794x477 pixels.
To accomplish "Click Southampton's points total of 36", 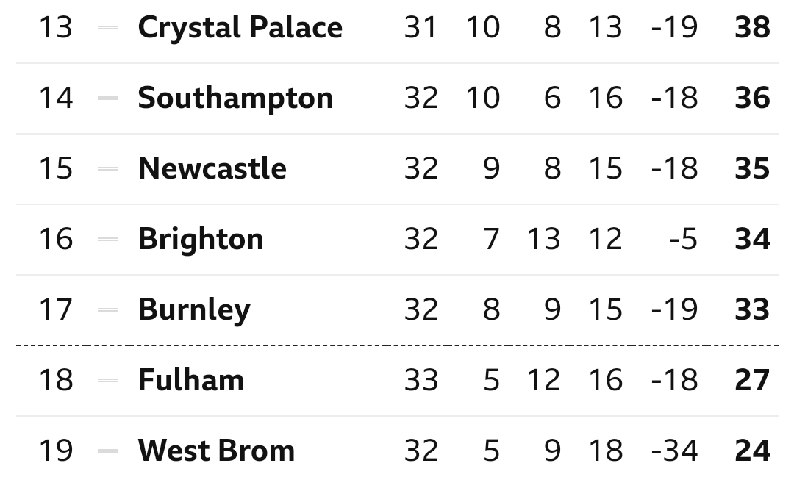I will [x=752, y=98].
